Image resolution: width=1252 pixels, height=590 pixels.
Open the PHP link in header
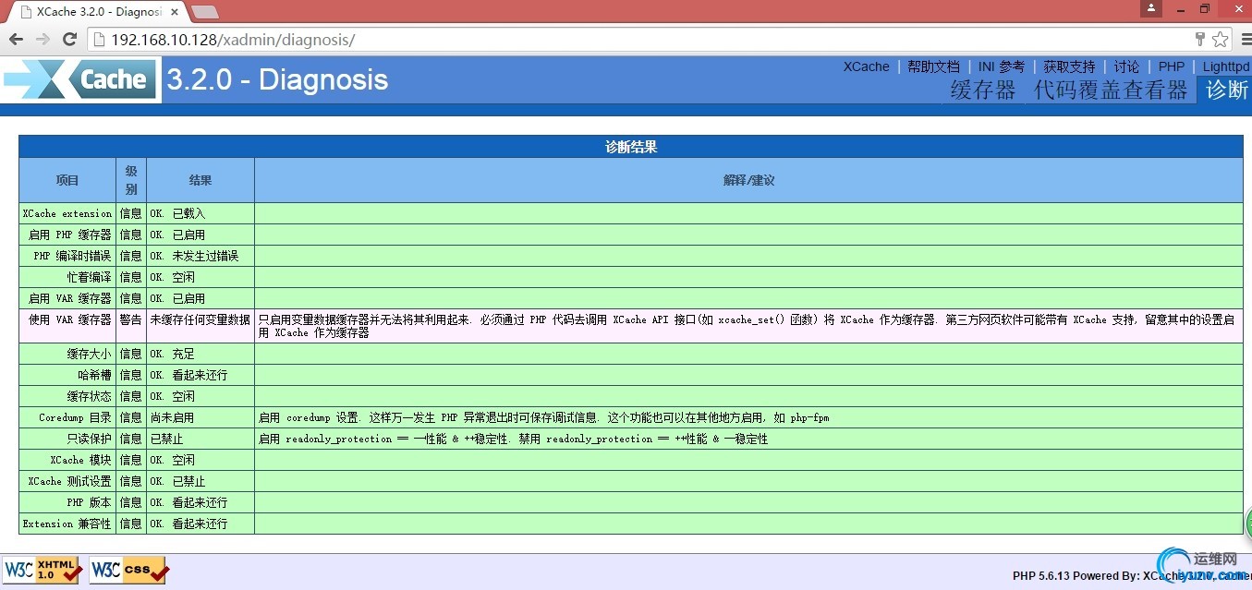click(1172, 66)
